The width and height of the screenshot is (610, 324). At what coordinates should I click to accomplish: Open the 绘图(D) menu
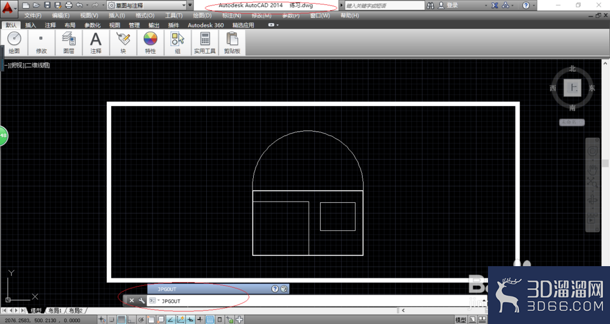[x=203, y=16]
